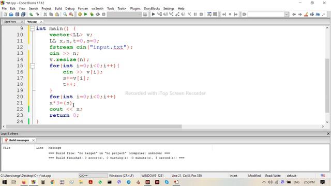Click the Save all files icon

click(x=23, y=14)
